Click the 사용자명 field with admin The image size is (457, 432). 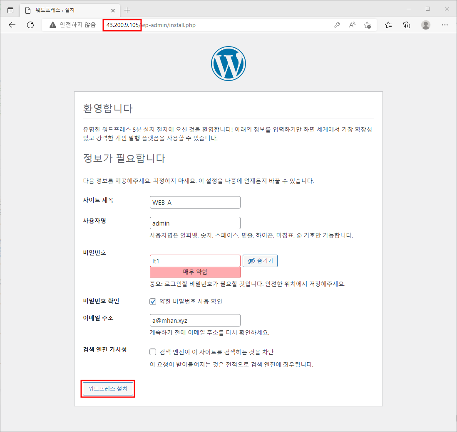tap(195, 223)
